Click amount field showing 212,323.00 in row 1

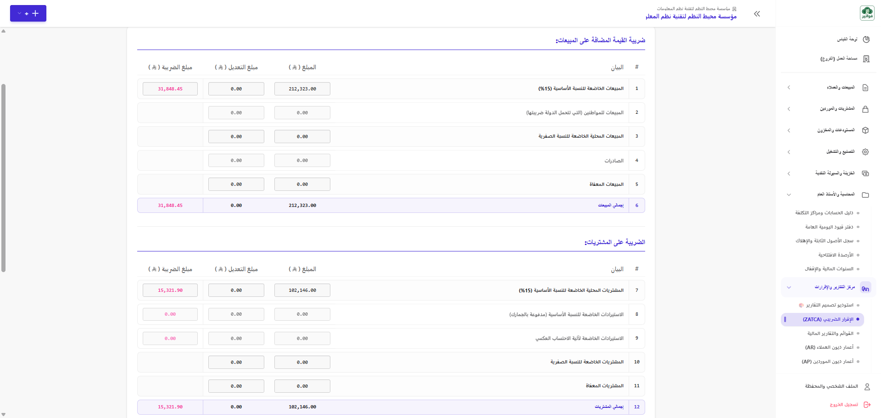tap(302, 89)
